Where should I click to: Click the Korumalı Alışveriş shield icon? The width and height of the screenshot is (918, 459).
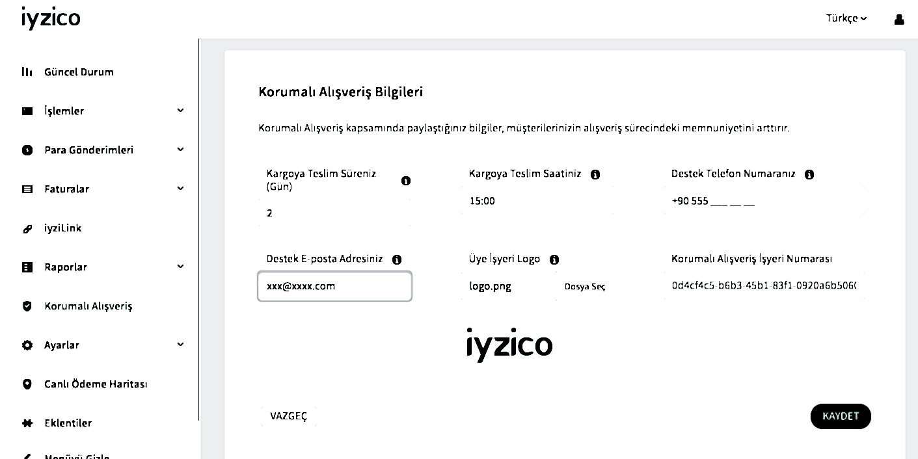pos(27,306)
